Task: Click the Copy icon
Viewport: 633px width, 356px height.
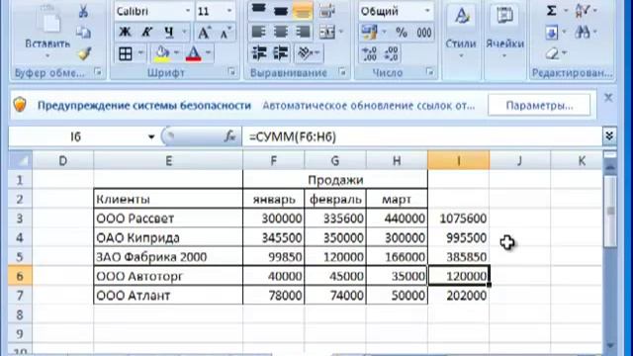Action: (x=83, y=33)
